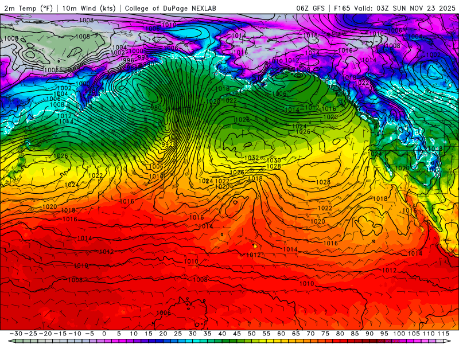Screen dimensions: 459x344
Task: Click the 996 isobar label
Action: click(x=129, y=60)
